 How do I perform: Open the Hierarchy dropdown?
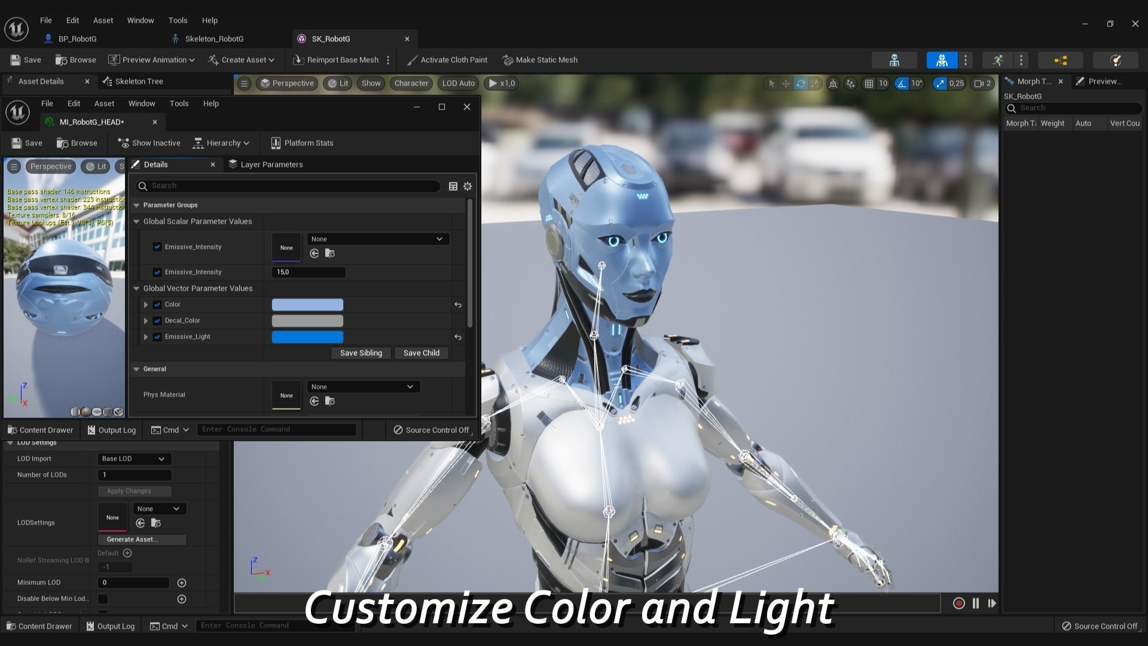[221, 143]
